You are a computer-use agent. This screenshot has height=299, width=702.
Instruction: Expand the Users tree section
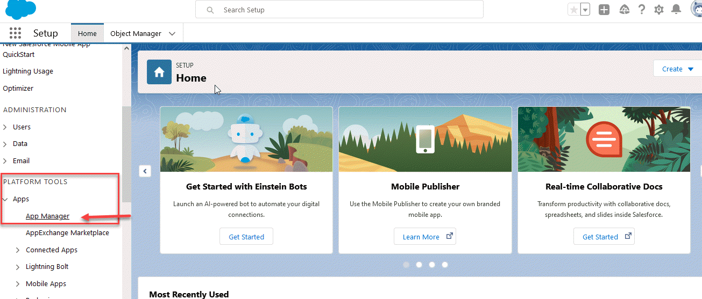pyautogui.click(x=5, y=127)
